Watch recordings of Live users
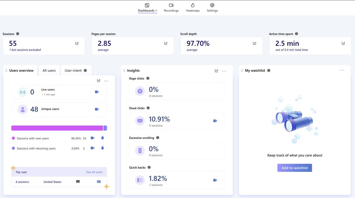 coord(97,92)
